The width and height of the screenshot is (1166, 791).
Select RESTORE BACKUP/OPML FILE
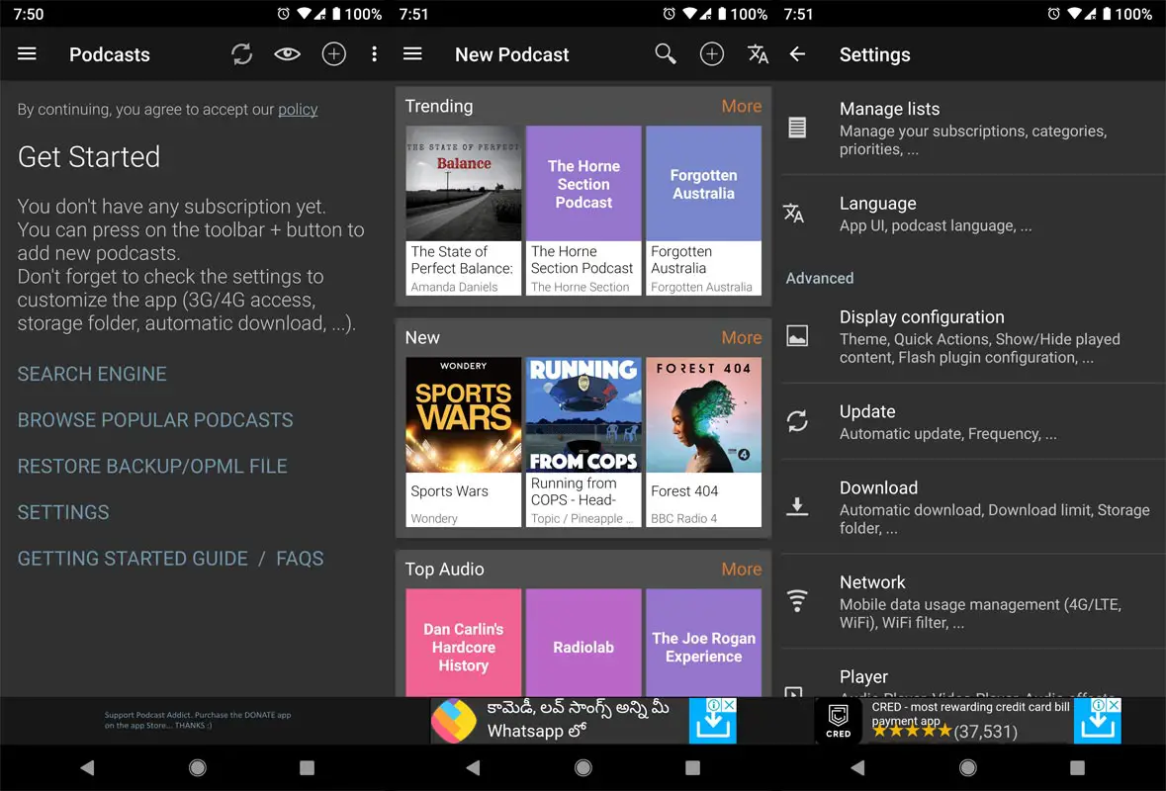(152, 466)
